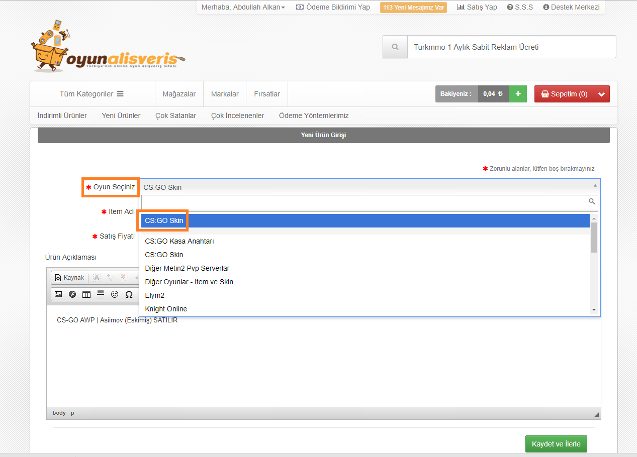The image size is (637, 457).
Task: Click the dashed-A select all editor icon
Action: tap(97, 278)
